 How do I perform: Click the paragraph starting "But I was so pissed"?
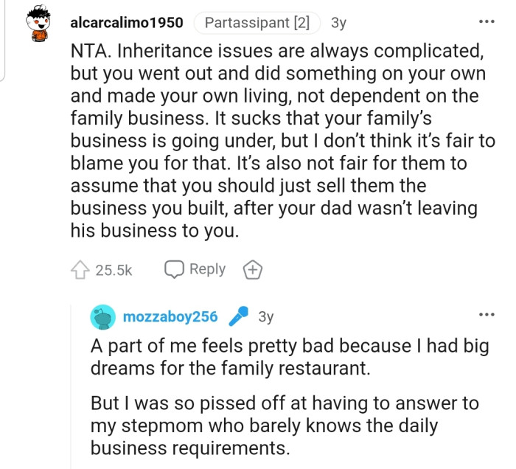(x=284, y=425)
